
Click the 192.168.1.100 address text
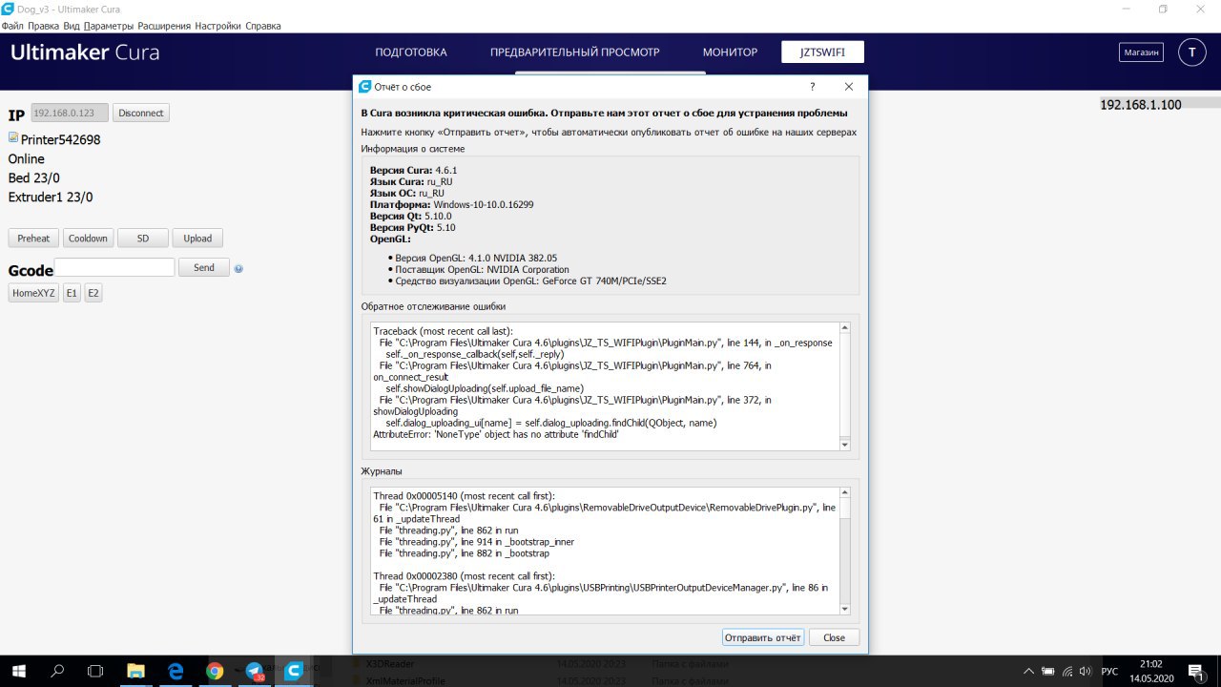pyautogui.click(x=1141, y=105)
